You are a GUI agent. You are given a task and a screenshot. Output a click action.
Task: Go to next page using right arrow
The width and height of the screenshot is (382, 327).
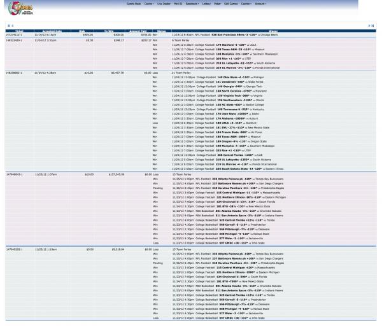click(x=369, y=25)
